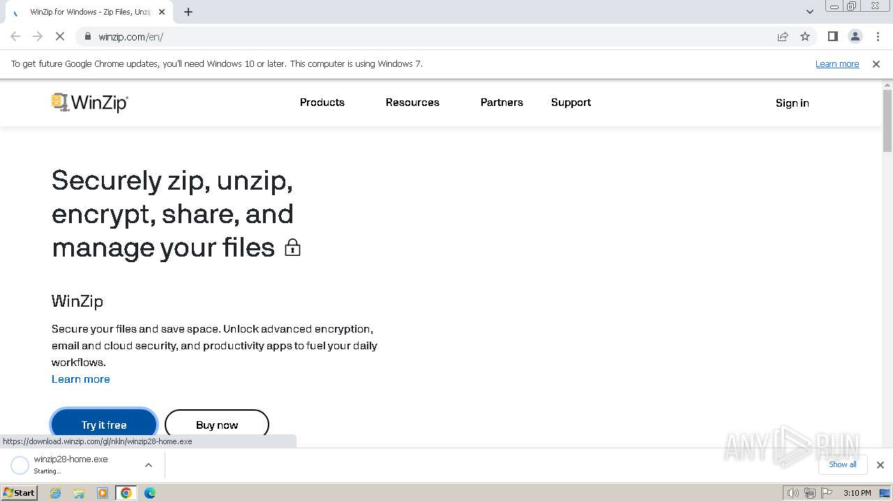Open the tab search dropdown
The image size is (893, 502).
click(810, 12)
